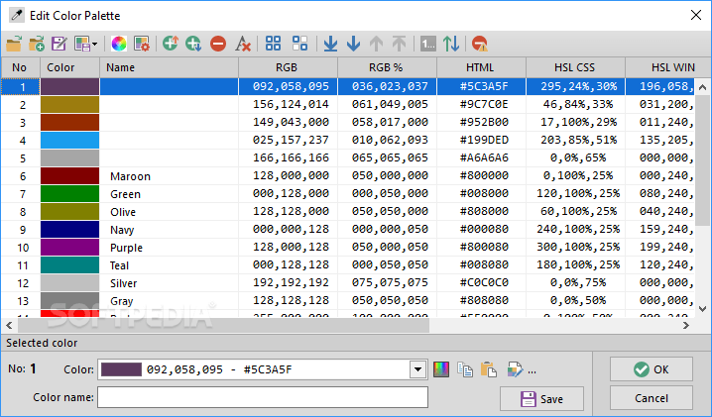Click the RGB column header
Viewport: 712px width, 417px height.
tap(288, 67)
